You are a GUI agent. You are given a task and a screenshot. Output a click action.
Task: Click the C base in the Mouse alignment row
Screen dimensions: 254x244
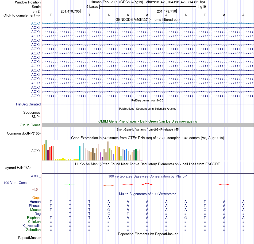pos(205,210)
